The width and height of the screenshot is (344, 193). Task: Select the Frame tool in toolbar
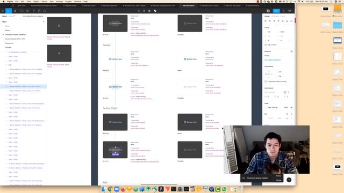click(x=15, y=11)
